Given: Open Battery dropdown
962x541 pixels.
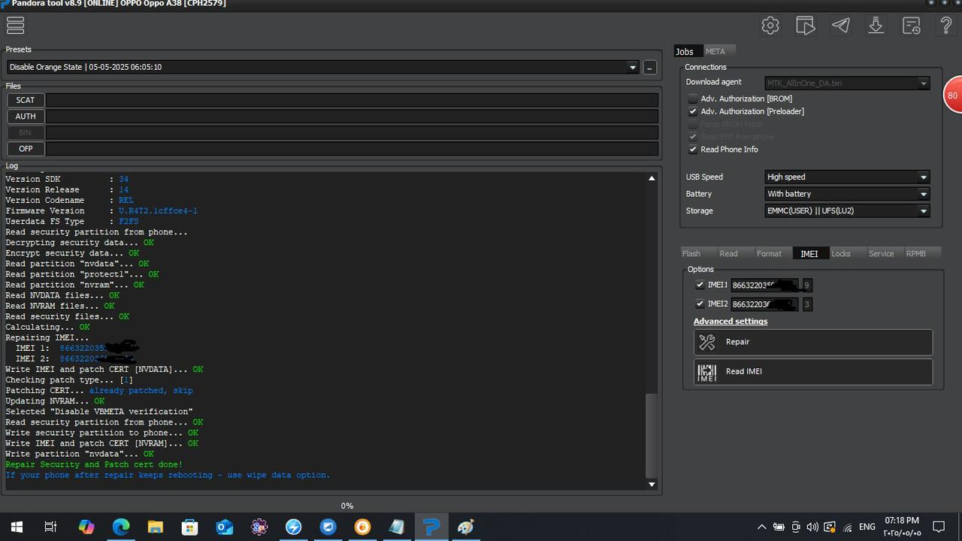Looking at the screenshot, I should coord(847,194).
